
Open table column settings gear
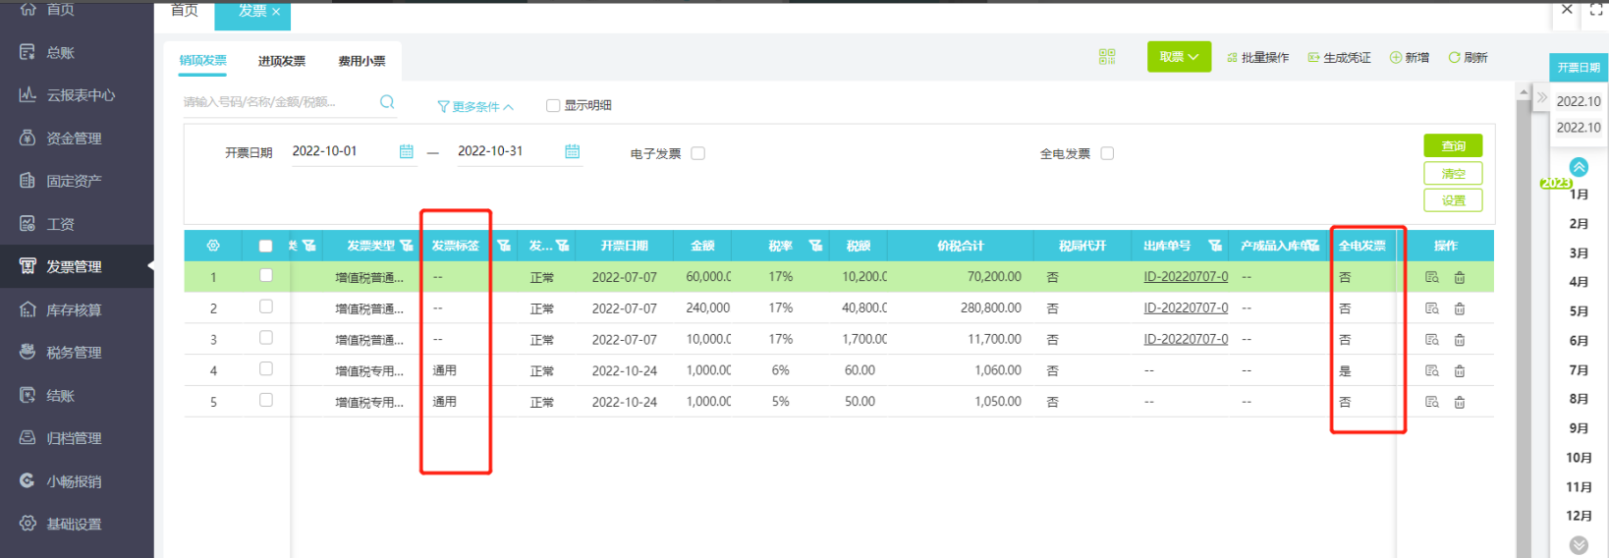pyautogui.click(x=213, y=246)
